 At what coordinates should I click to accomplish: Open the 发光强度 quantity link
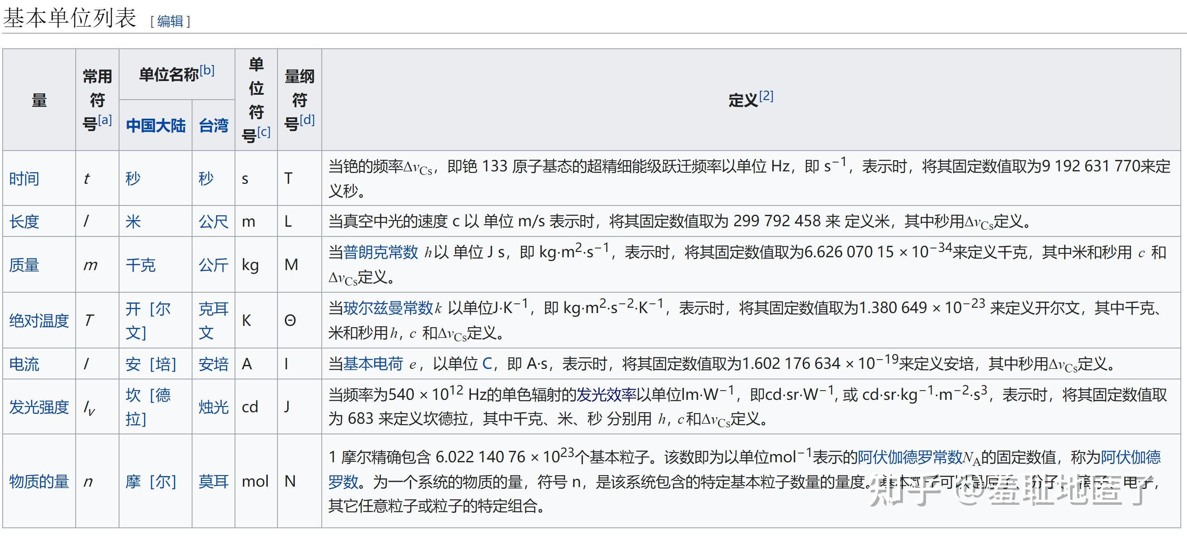[39, 407]
